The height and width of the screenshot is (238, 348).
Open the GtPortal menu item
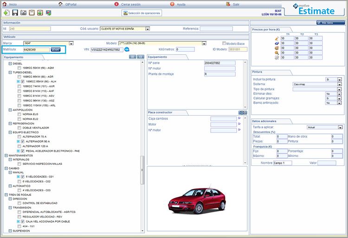[71, 5]
